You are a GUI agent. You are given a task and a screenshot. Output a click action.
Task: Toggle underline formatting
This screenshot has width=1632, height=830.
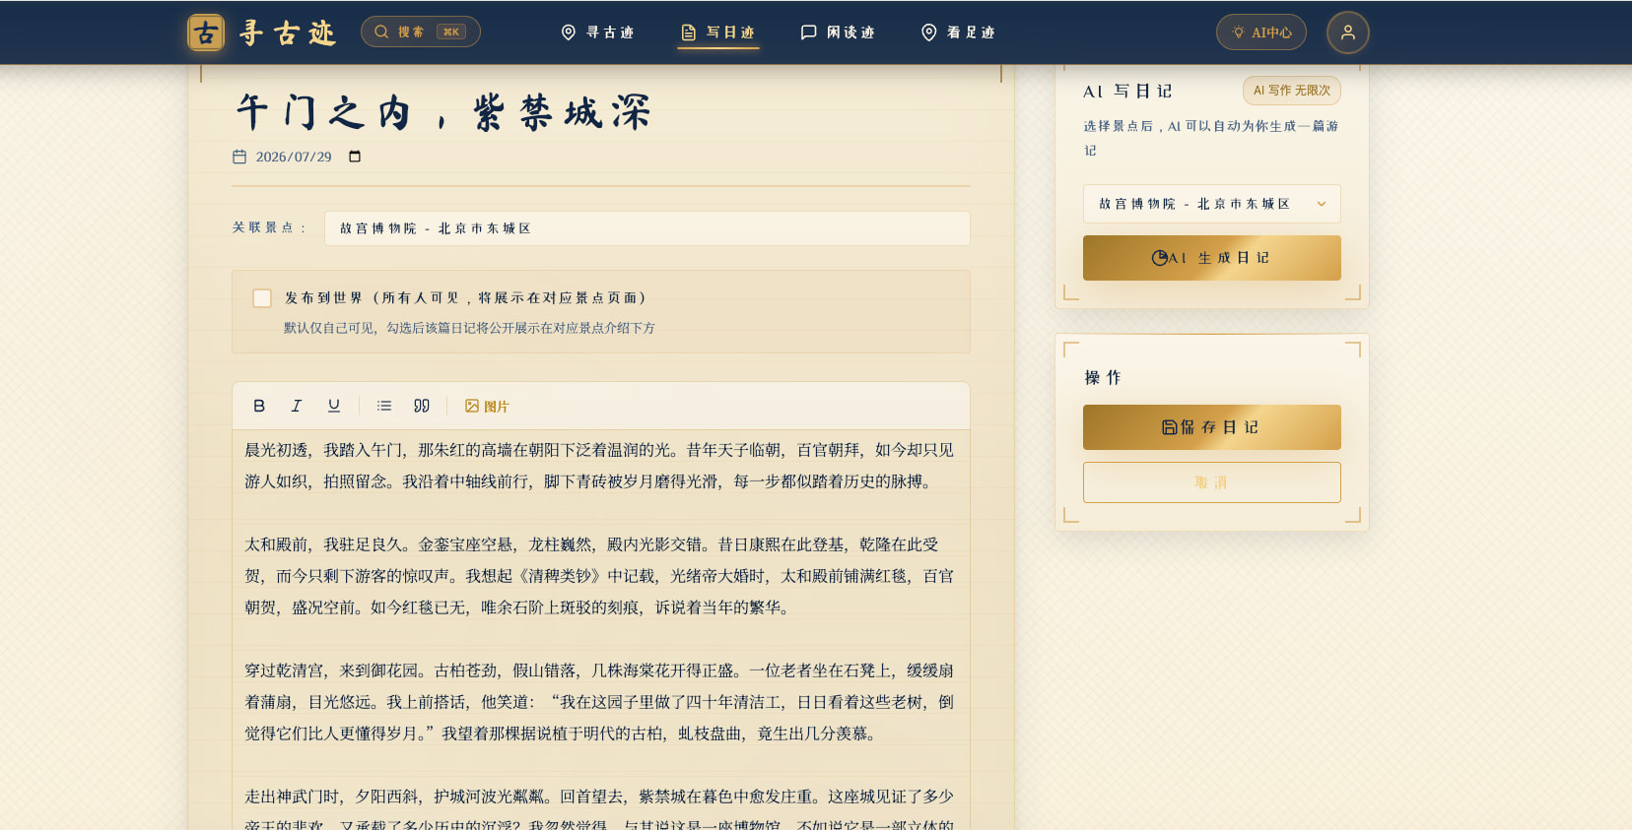coord(334,406)
